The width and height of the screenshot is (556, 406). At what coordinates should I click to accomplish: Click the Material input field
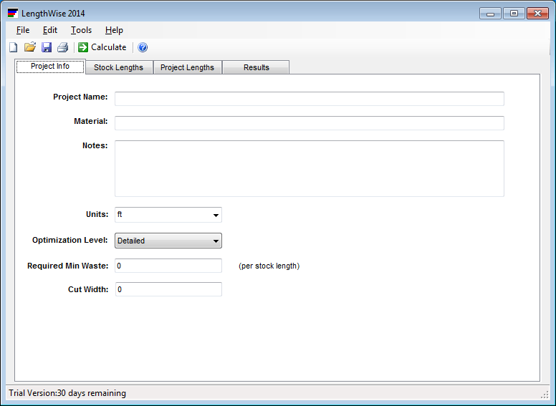[310, 123]
